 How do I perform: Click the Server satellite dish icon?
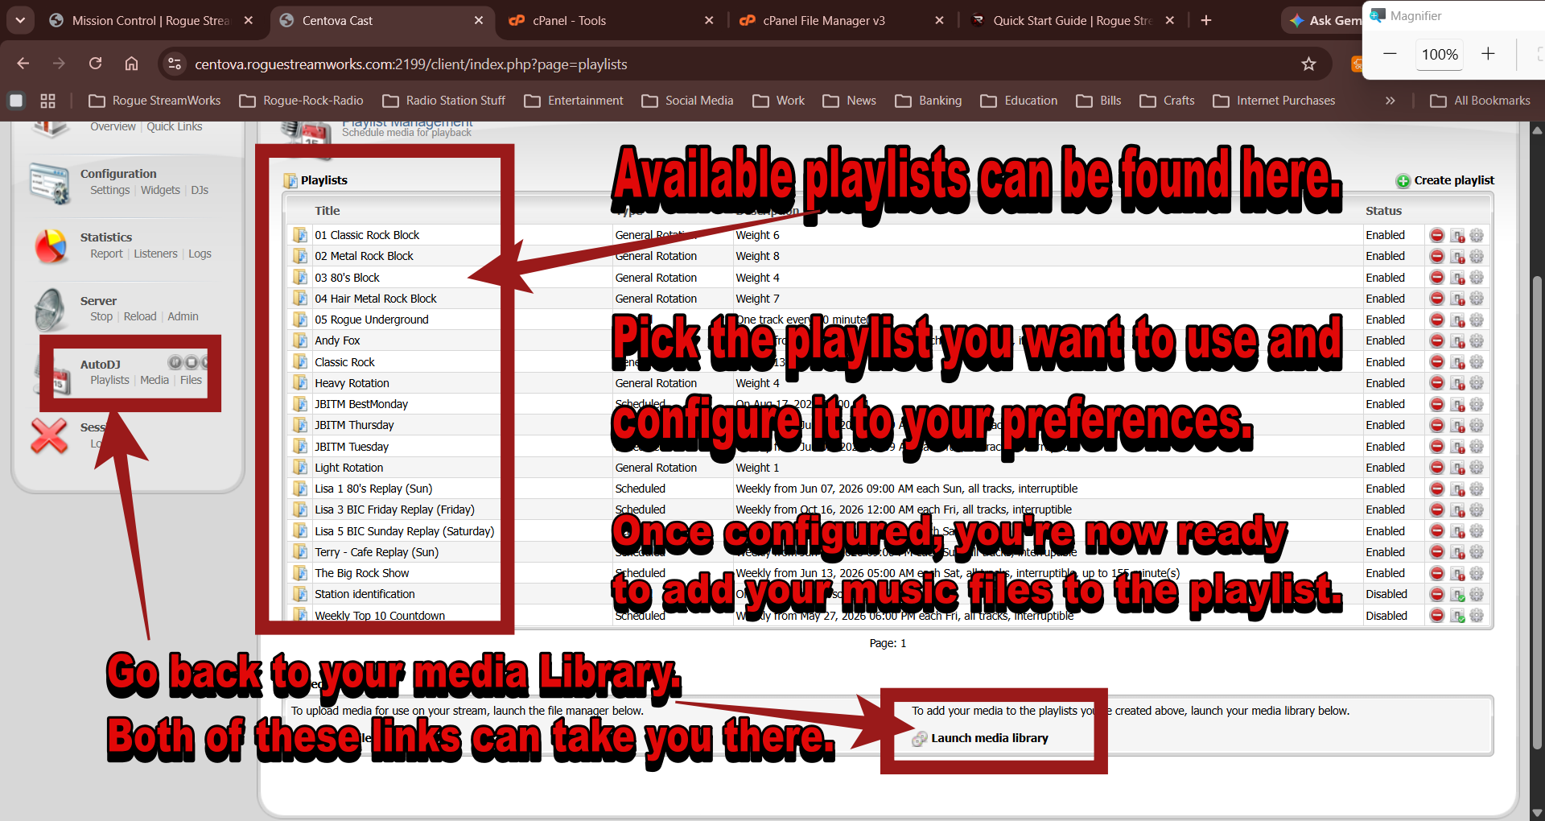click(51, 309)
